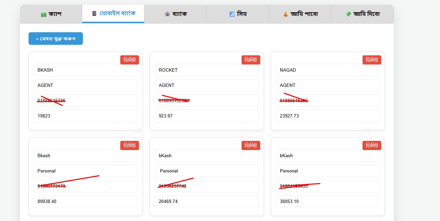Screen dimensions: 440x221
Task: Click the bKash name field in 38053.10 card
Action: (x=328, y=155)
